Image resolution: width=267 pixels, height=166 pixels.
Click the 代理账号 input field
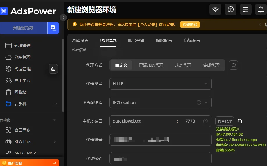coord(161,140)
